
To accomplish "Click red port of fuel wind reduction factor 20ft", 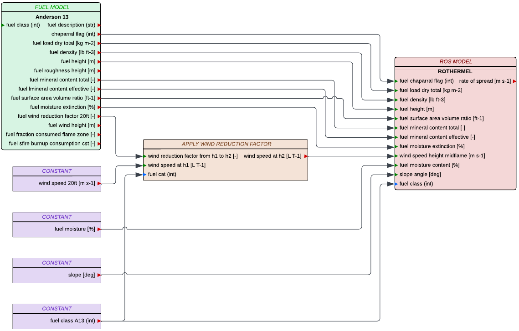I will tap(99, 116).
